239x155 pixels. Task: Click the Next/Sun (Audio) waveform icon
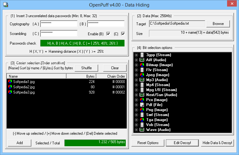pyautogui.click(x=142, y=95)
